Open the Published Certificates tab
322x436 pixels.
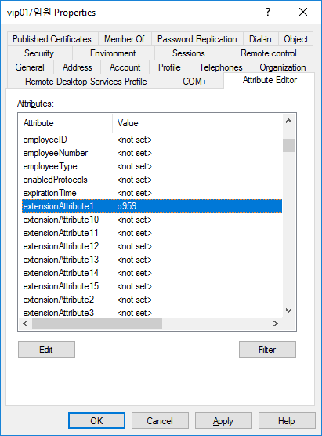coord(52,39)
